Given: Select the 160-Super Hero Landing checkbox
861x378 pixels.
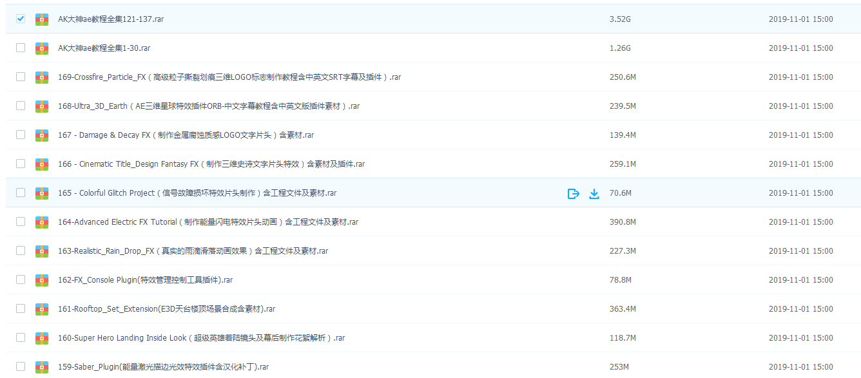Looking at the screenshot, I should click(21, 337).
